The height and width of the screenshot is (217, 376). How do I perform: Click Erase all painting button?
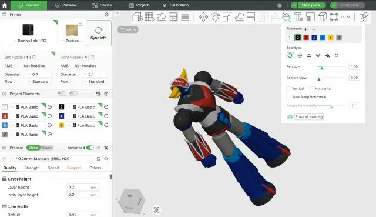click(310, 117)
